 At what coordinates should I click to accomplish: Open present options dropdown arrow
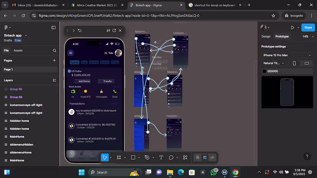point(298,28)
